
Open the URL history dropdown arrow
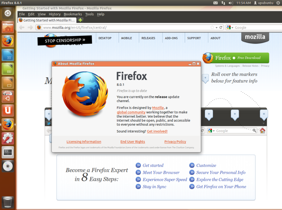tap(216, 28)
